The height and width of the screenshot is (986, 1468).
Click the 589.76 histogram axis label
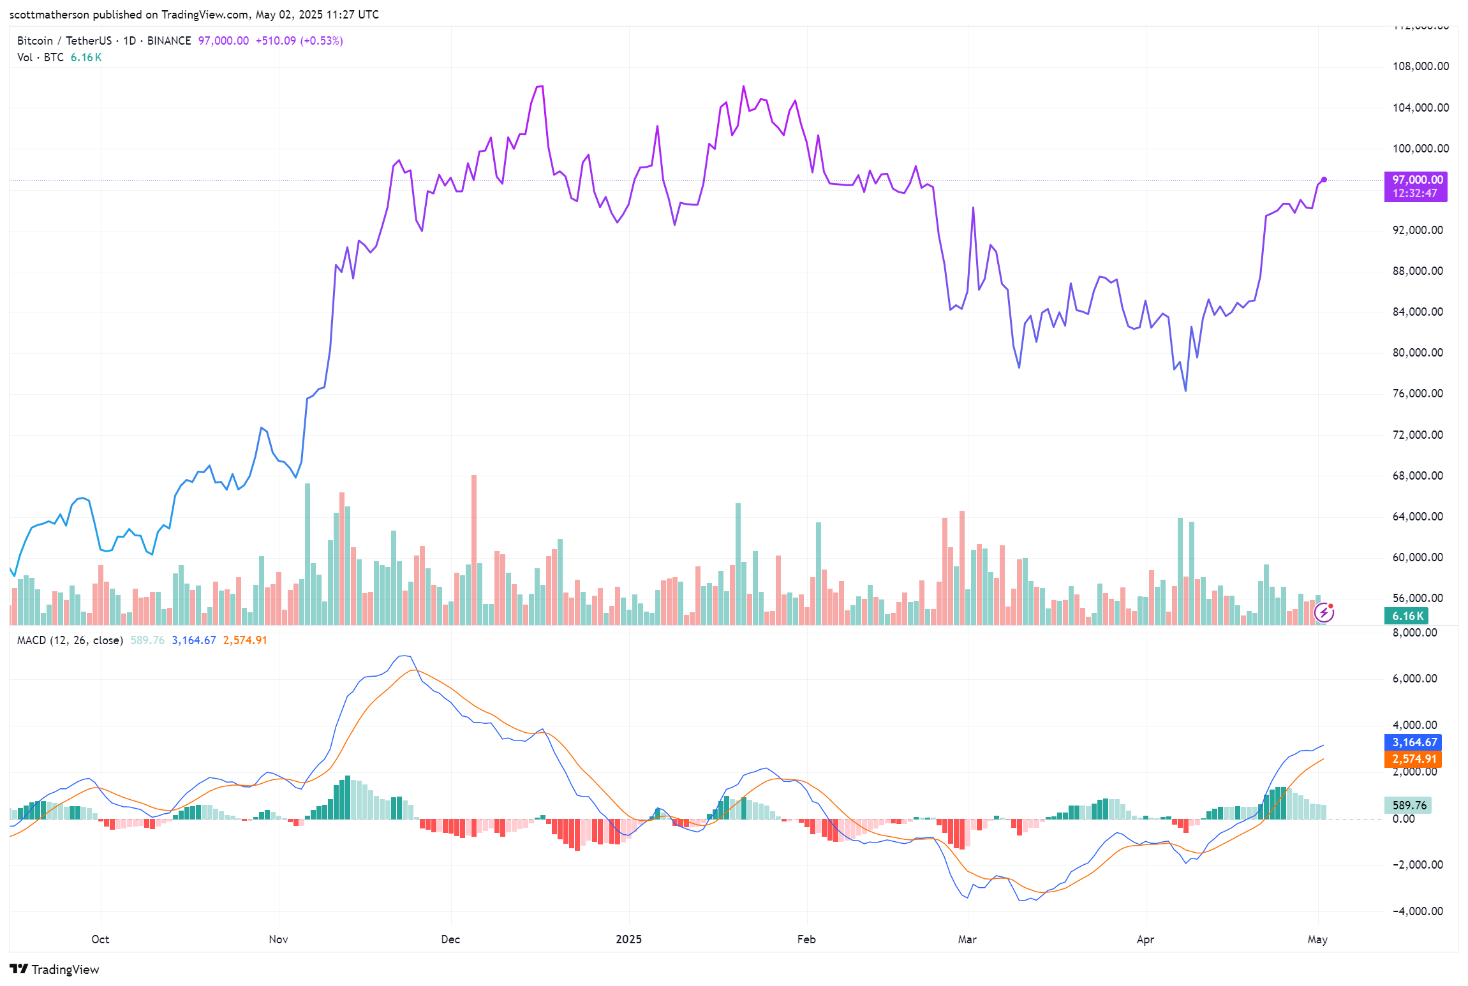point(1409,806)
